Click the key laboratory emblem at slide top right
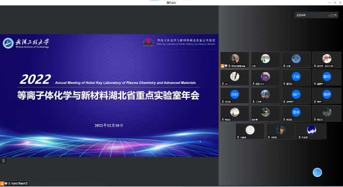The width and height of the screenshot is (343, 187). click(x=148, y=42)
